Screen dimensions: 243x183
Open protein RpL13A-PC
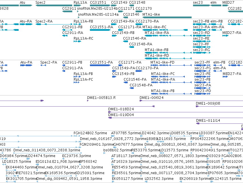point(77,82)
